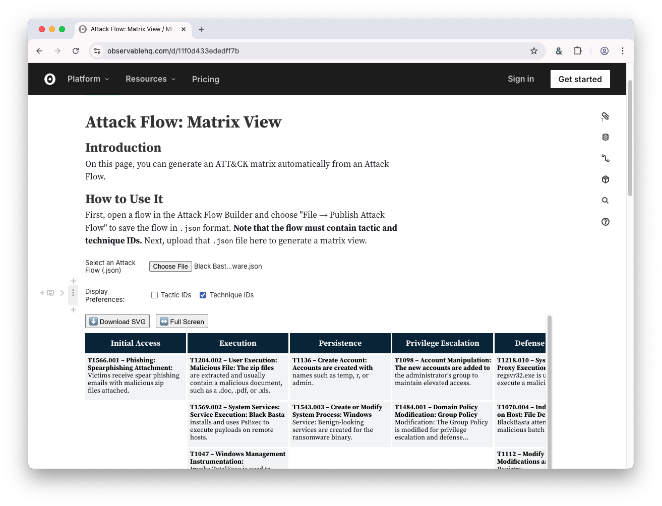Go to the Pricing page
Screen dimensions: 662x506
(205, 79)
